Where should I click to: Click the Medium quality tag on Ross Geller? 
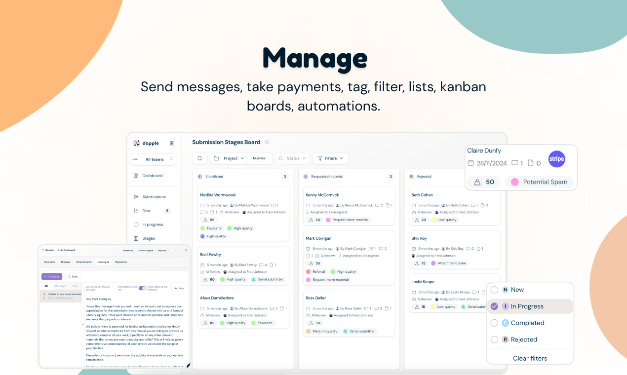[x=322, y=332]
